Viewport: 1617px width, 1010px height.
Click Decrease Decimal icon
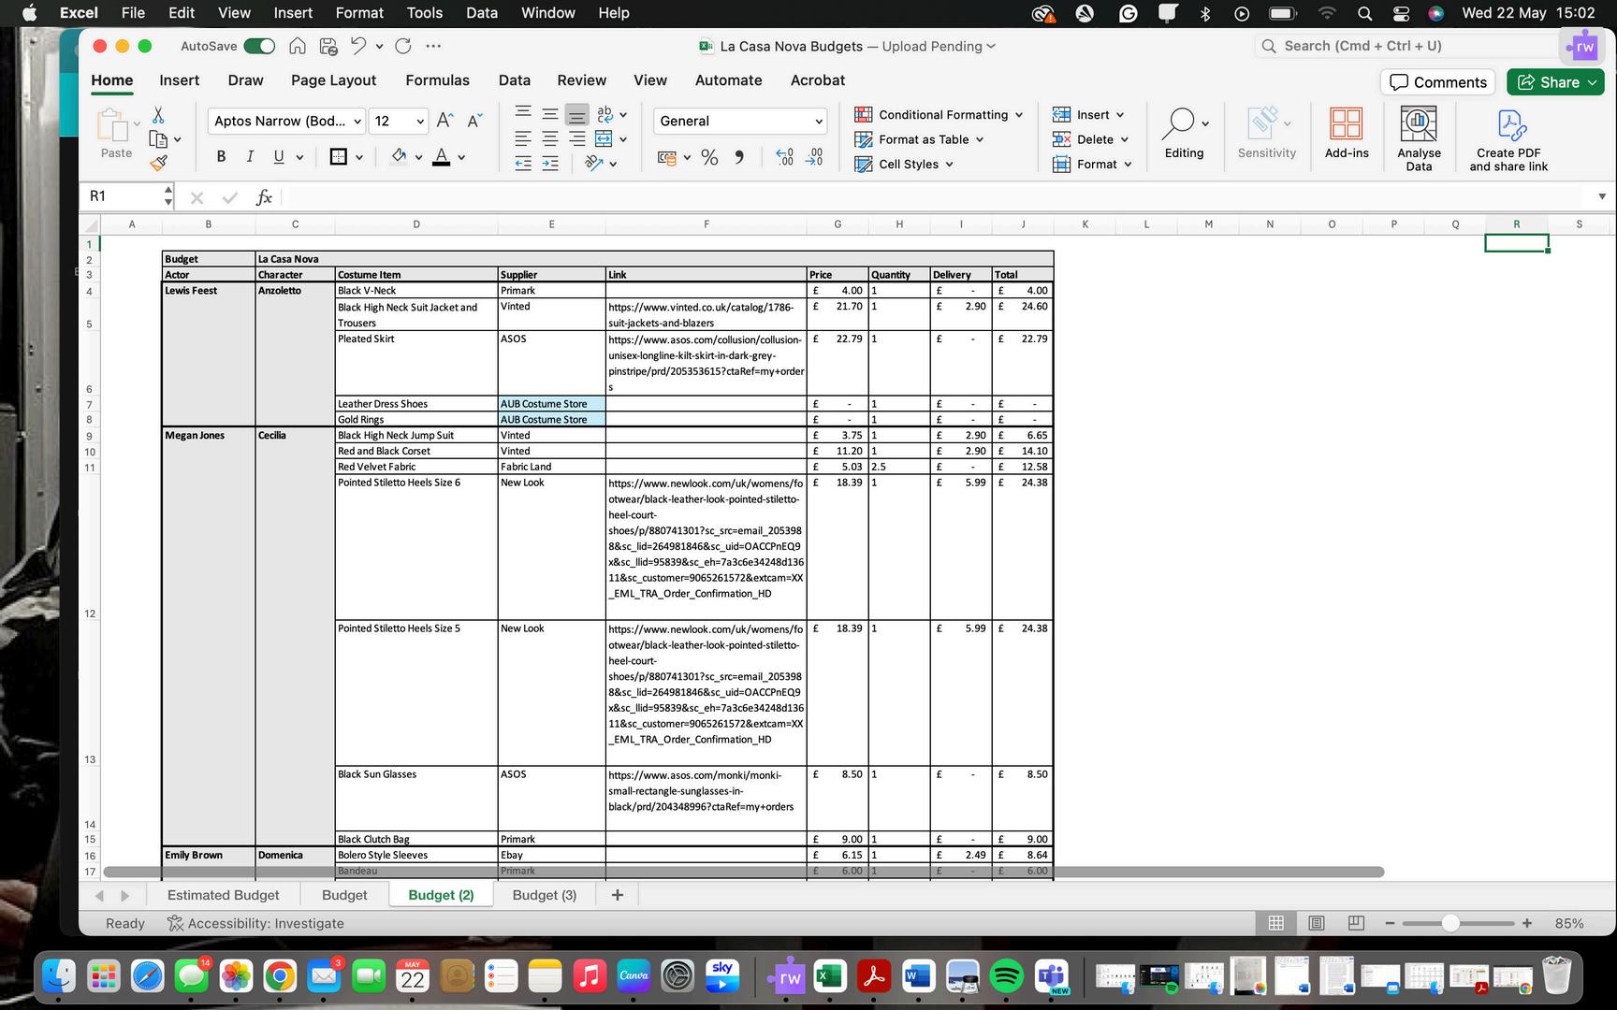(x=815, y=157)
